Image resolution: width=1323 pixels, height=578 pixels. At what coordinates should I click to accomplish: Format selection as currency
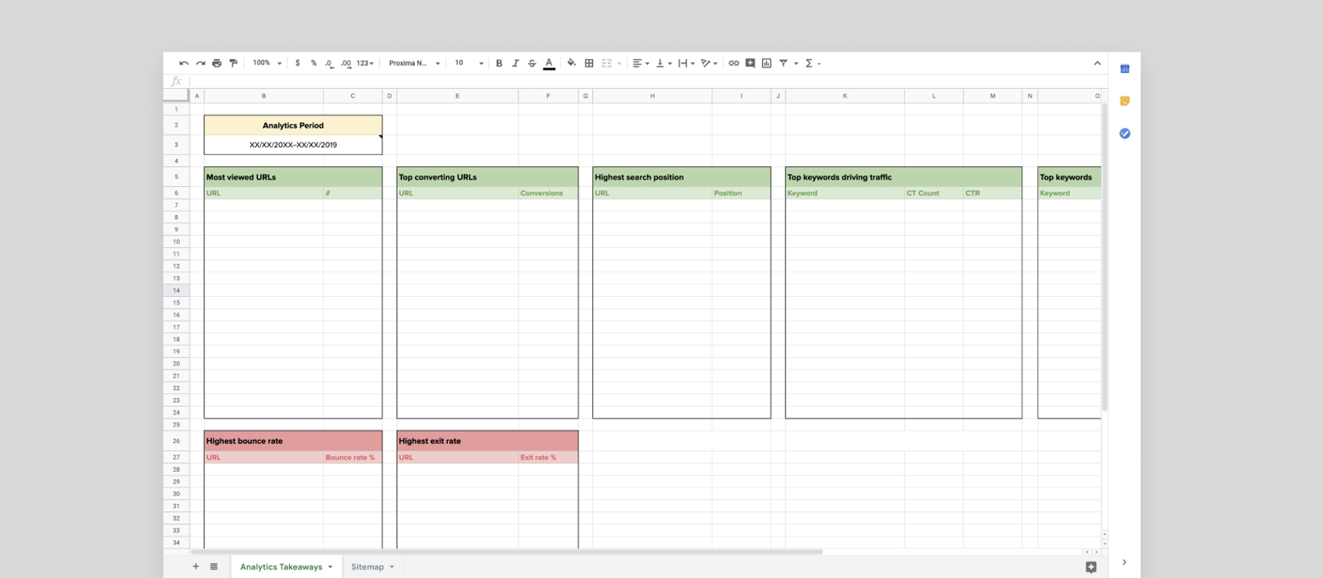click(x=298, y=64)
